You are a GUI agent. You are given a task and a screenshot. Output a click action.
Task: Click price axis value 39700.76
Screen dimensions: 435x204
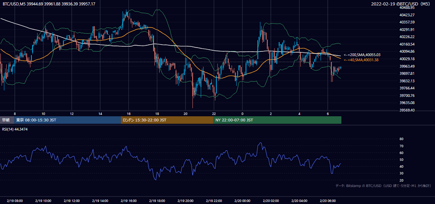pyautogui.click(x=407, y=96)
